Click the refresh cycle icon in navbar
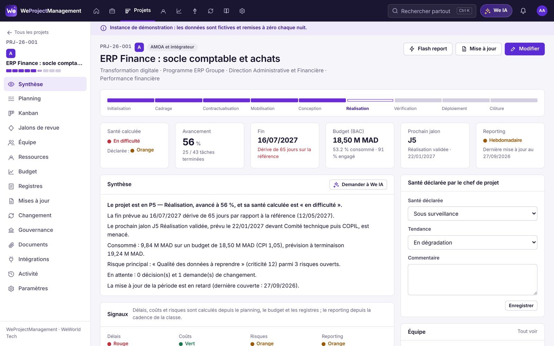This screenshot has width=554, height=346. [211, 11]
